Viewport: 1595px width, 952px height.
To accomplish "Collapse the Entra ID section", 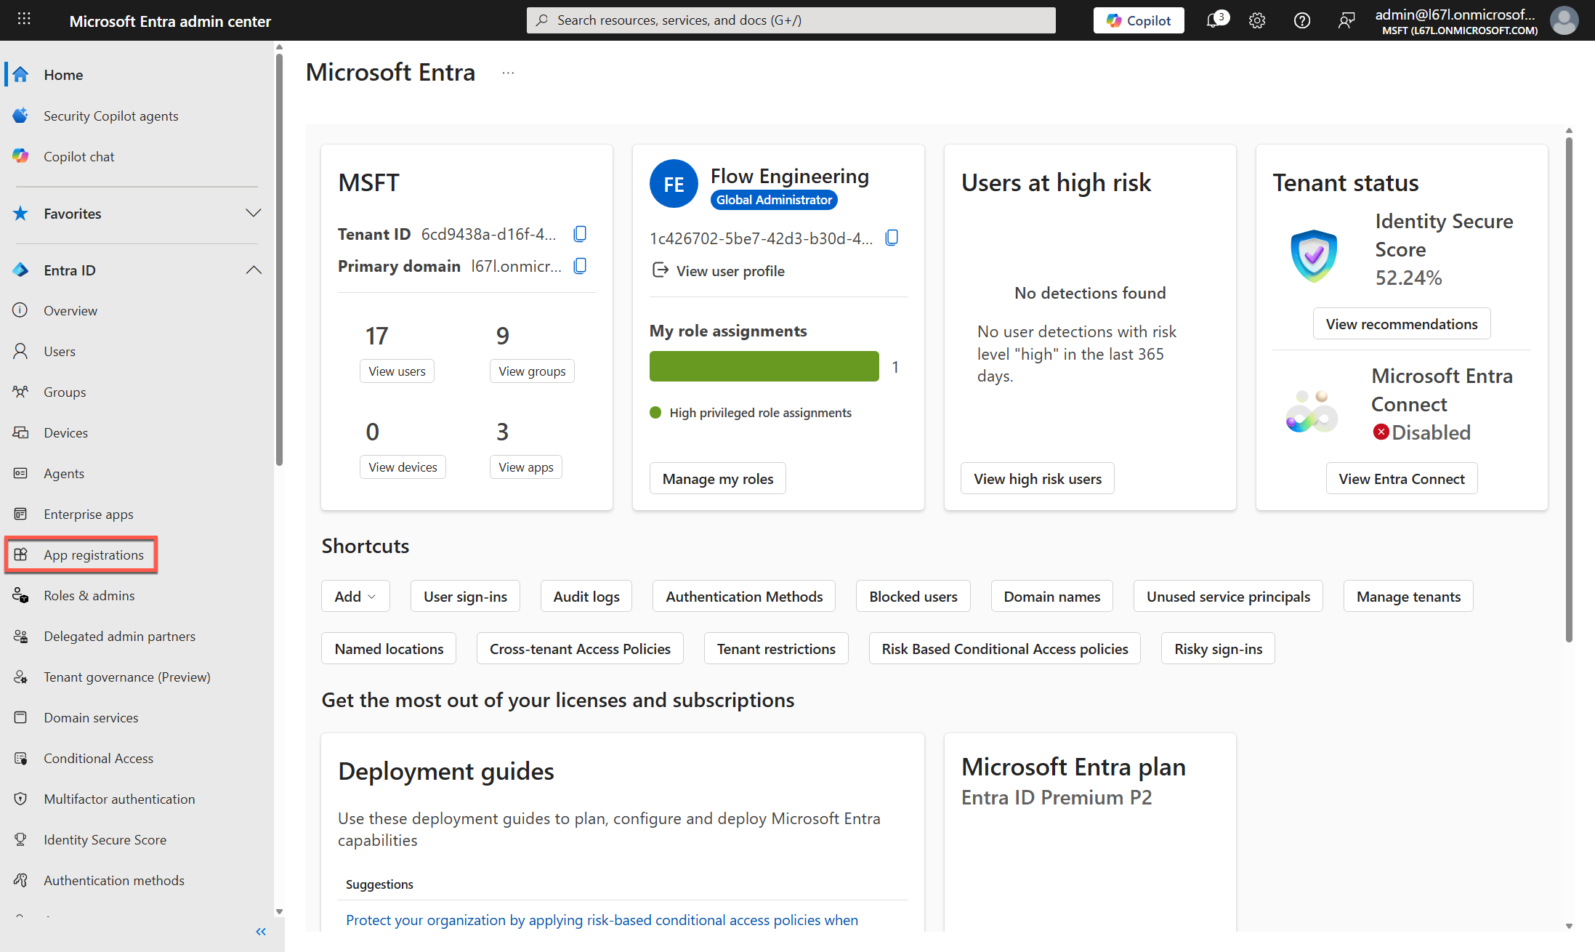I will (x=253, y=270).
